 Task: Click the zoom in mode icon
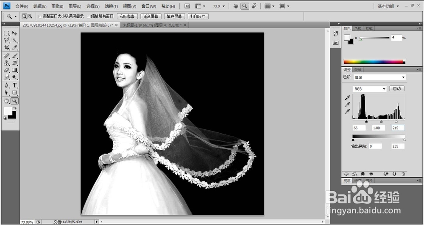pos(24,16)
